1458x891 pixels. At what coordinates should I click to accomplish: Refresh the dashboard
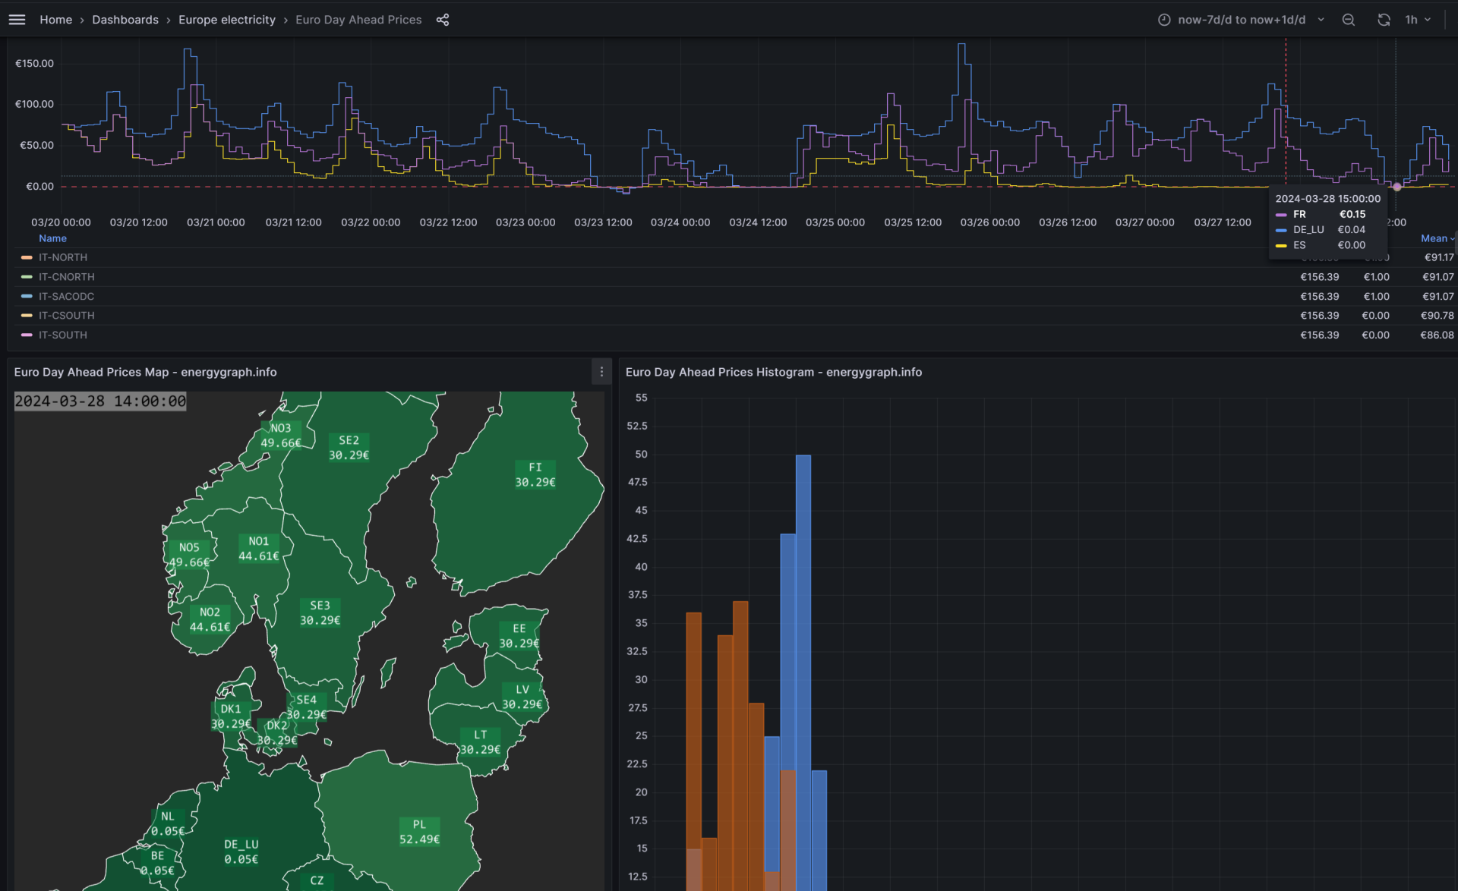pos(1384,20)
